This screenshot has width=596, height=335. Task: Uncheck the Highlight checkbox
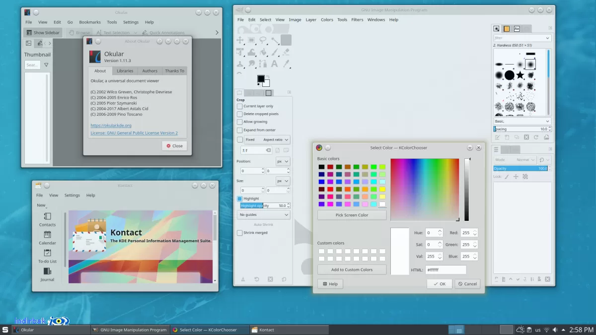(240, 199)
